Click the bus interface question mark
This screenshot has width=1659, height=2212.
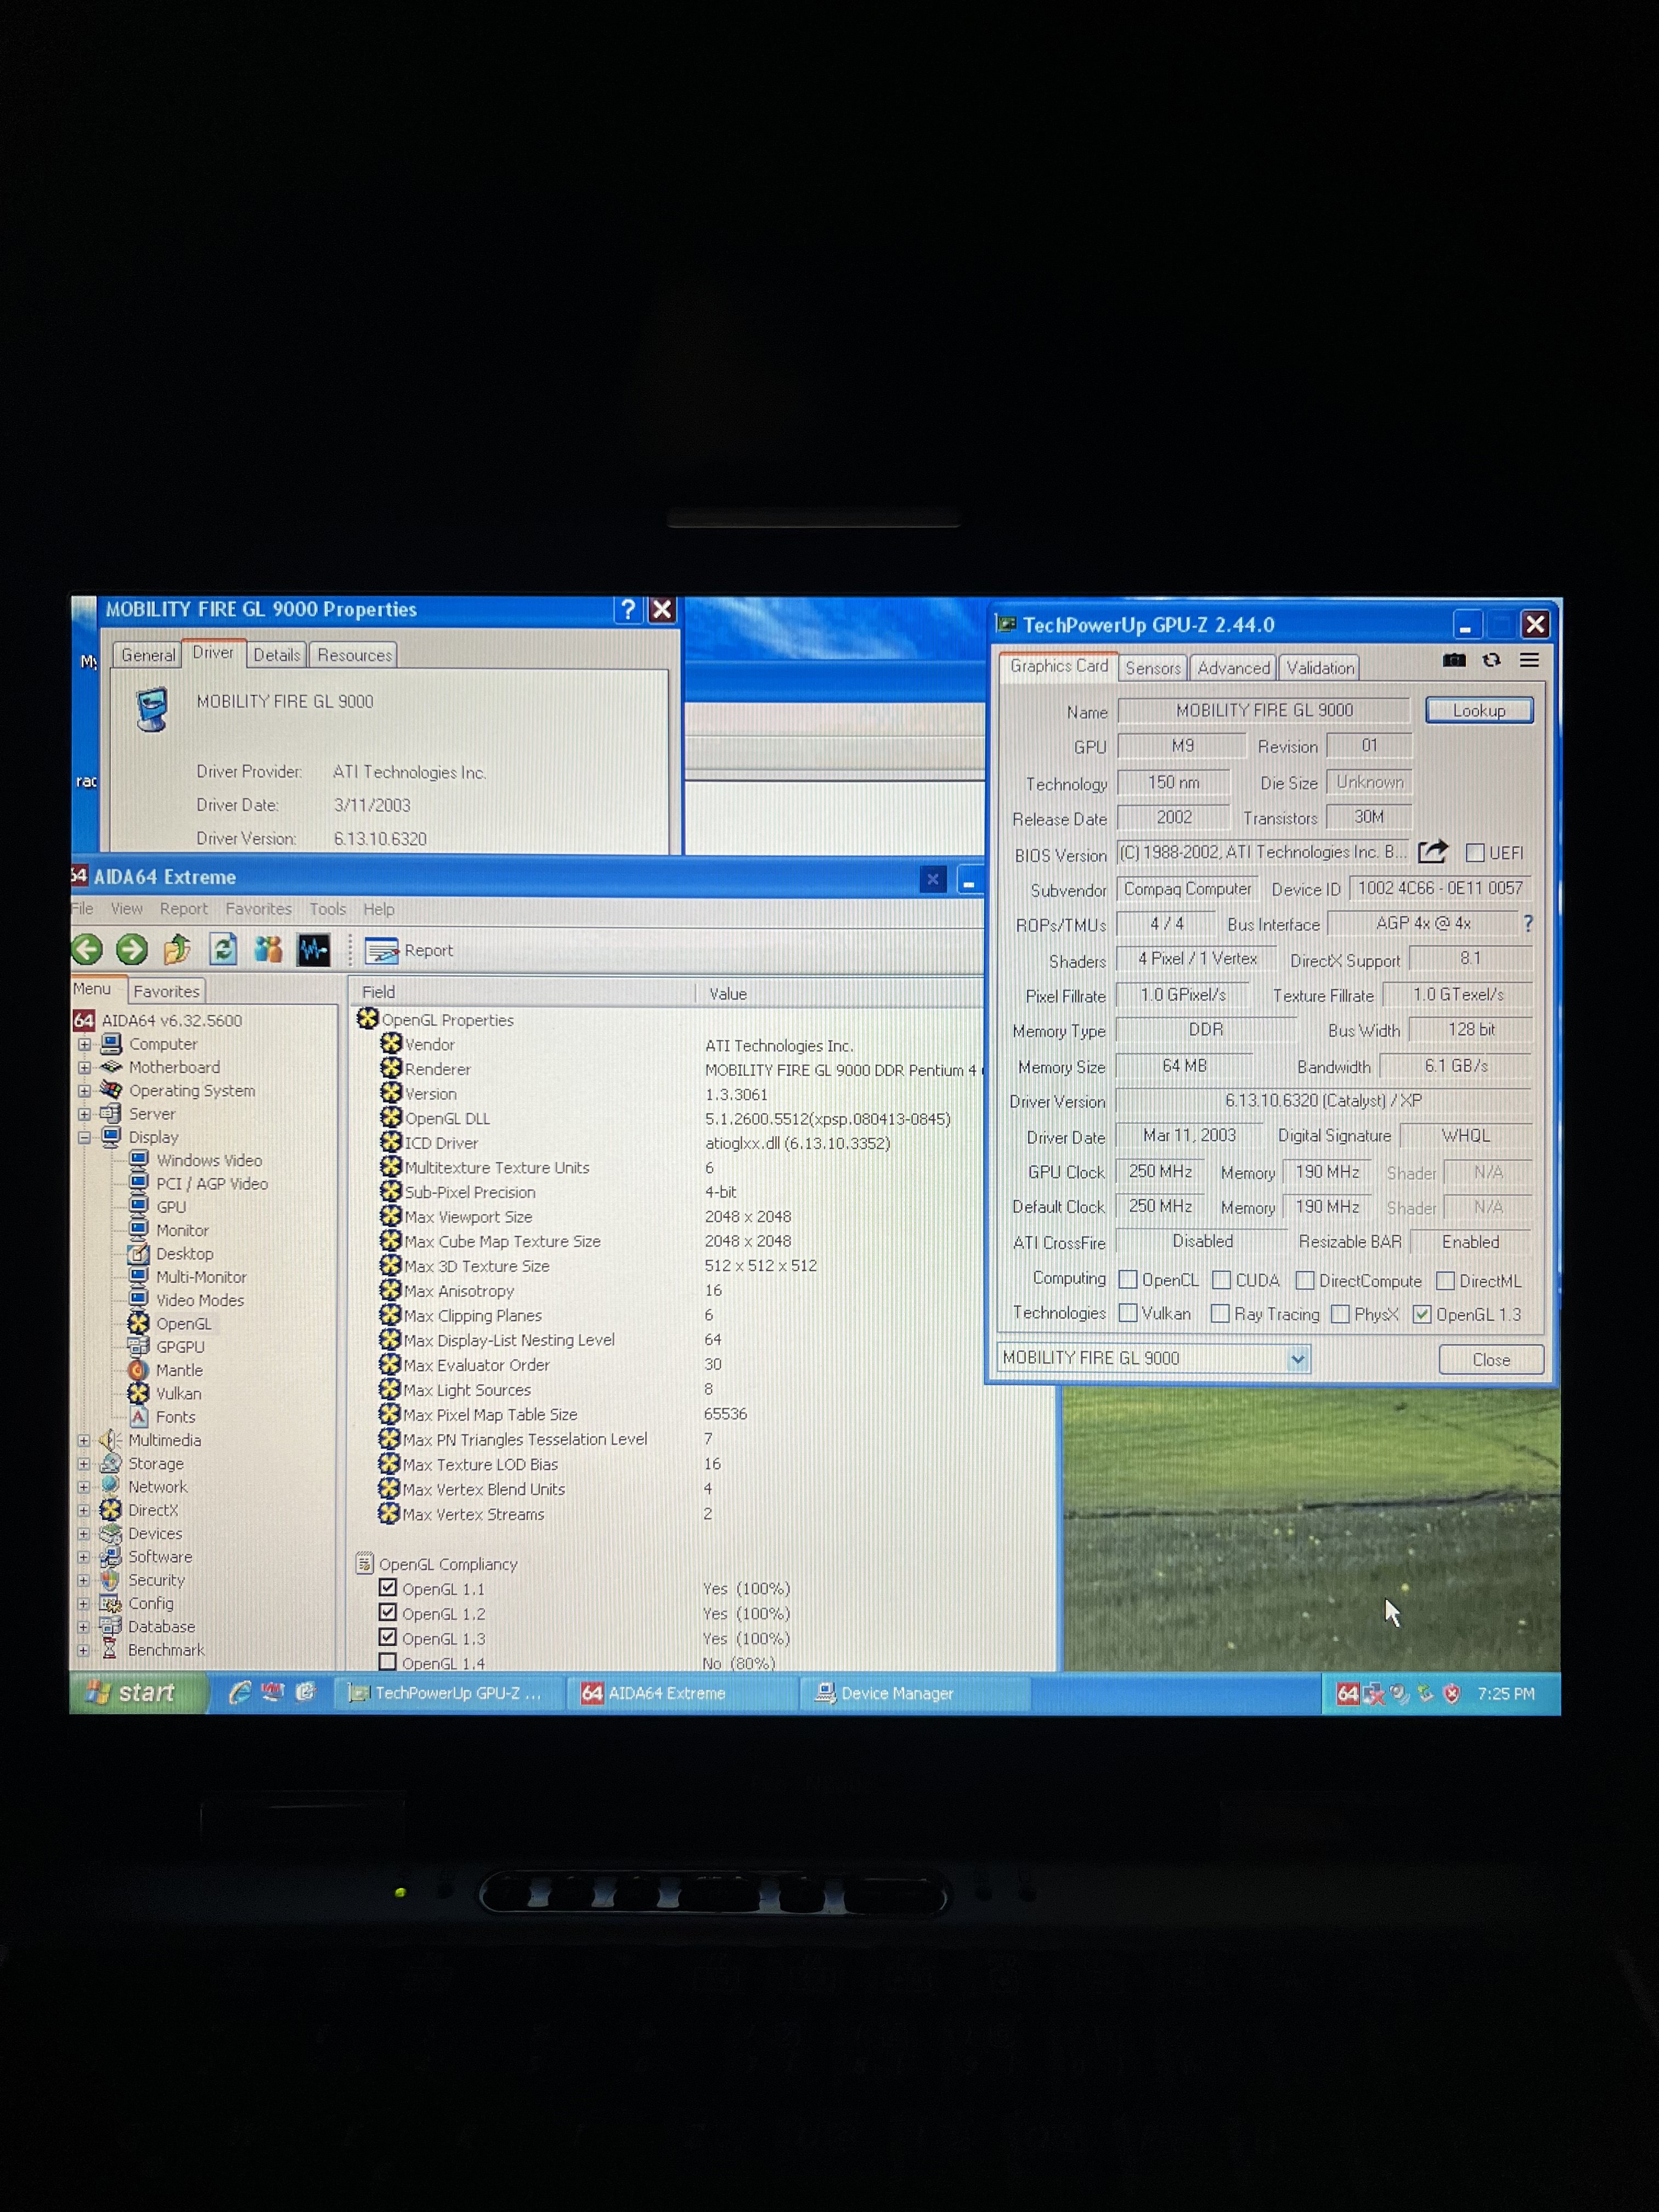1527,923
